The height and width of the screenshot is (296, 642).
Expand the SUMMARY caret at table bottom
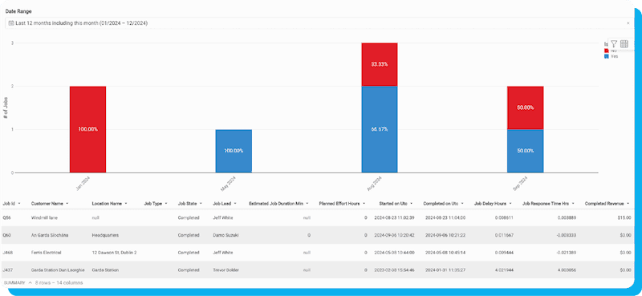[x=30, y=283]
